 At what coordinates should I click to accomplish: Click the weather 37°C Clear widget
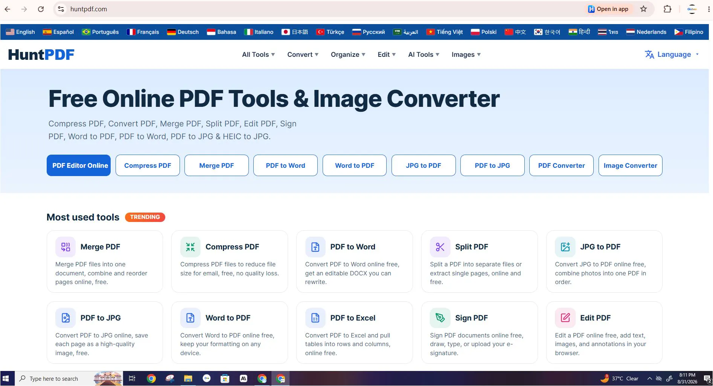coord(620,378)
